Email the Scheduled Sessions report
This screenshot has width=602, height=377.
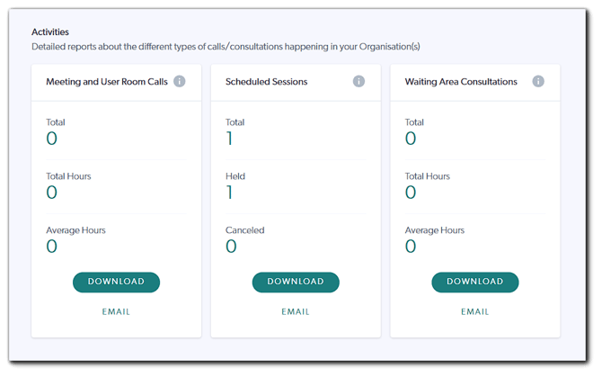[x=296, y=311]
